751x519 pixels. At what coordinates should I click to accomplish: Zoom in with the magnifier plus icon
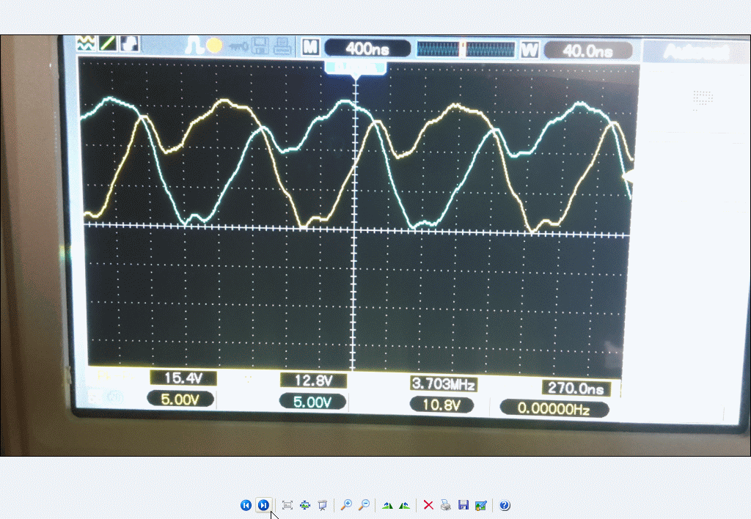(346, 505)
